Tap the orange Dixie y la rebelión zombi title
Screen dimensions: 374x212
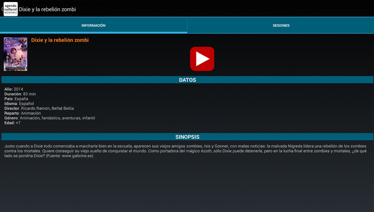click(x=60, y=40)
